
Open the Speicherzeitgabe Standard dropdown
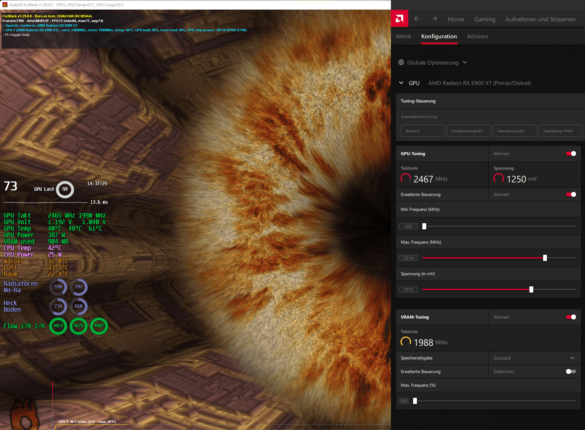(x=534, y=358)
